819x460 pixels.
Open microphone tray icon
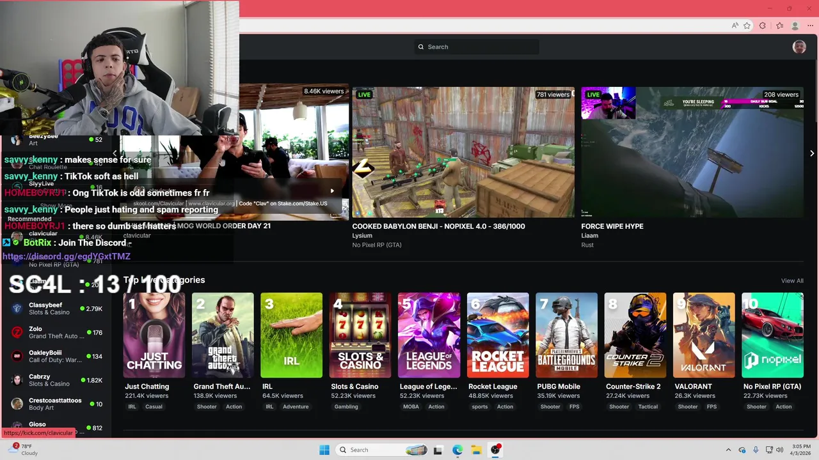click(756, 450)
